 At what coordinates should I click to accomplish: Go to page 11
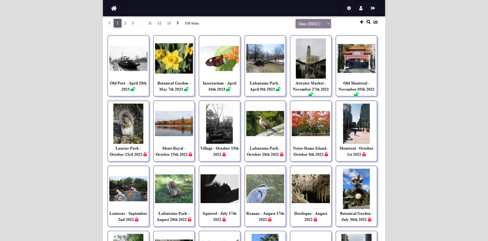pyautogui.click(x=150, y=23)
